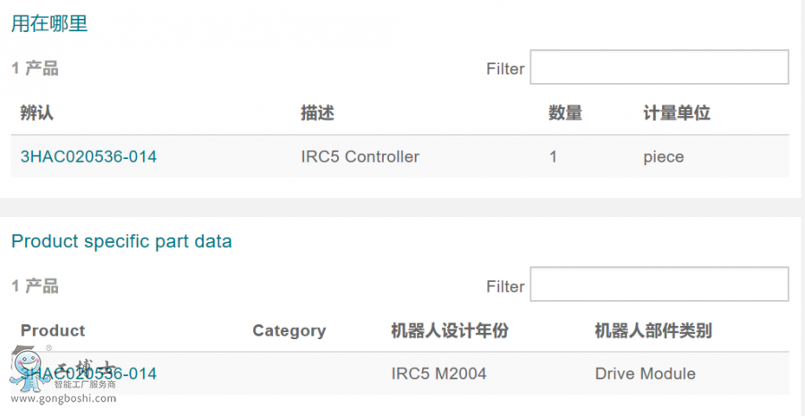Click the 描述 column header

(x=318, y=113)
